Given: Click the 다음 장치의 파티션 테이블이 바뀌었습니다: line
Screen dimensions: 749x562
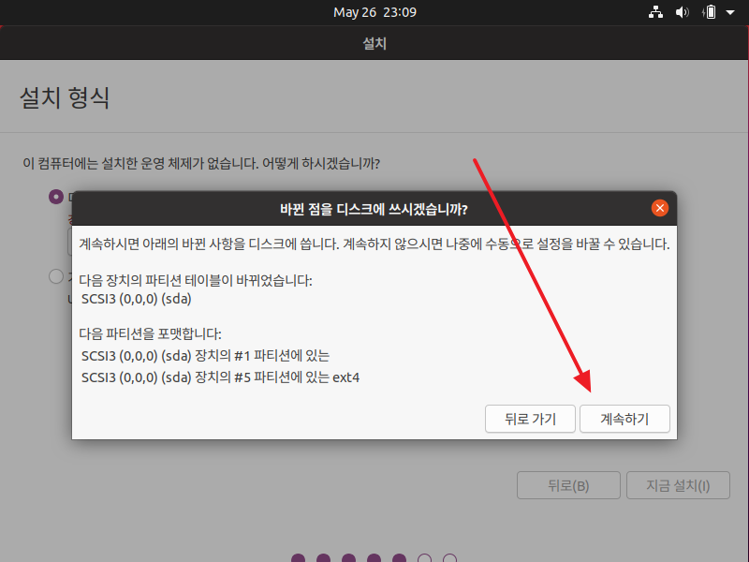Looking at the screenshot, I should click(x=196, y=280).
